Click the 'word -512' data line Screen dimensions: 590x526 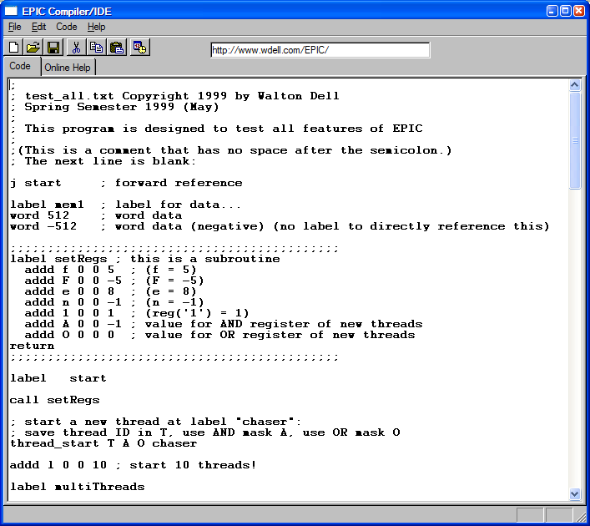click(280, 226)
